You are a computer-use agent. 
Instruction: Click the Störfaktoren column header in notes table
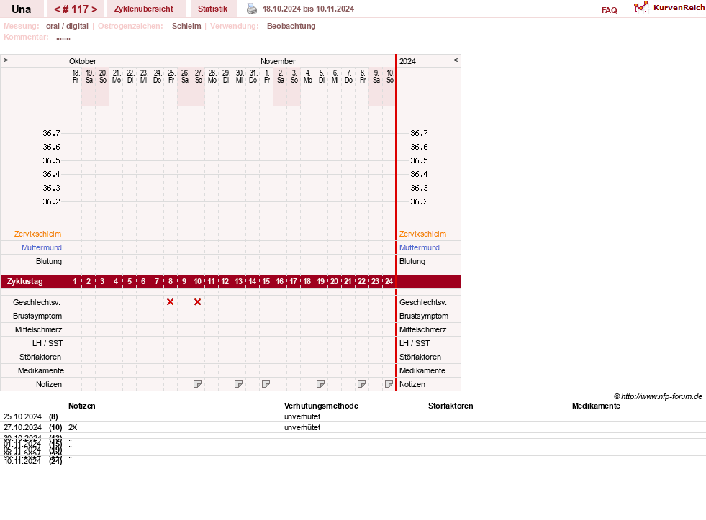pyautogui.click(x=451, y=406)
